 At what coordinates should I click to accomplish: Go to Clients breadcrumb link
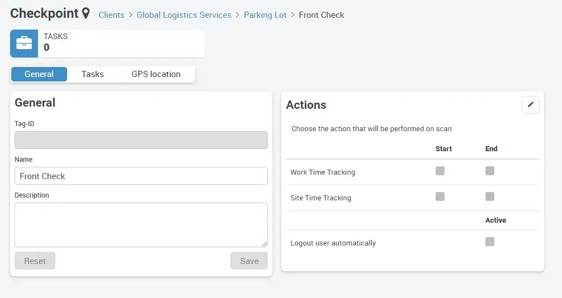111,15
